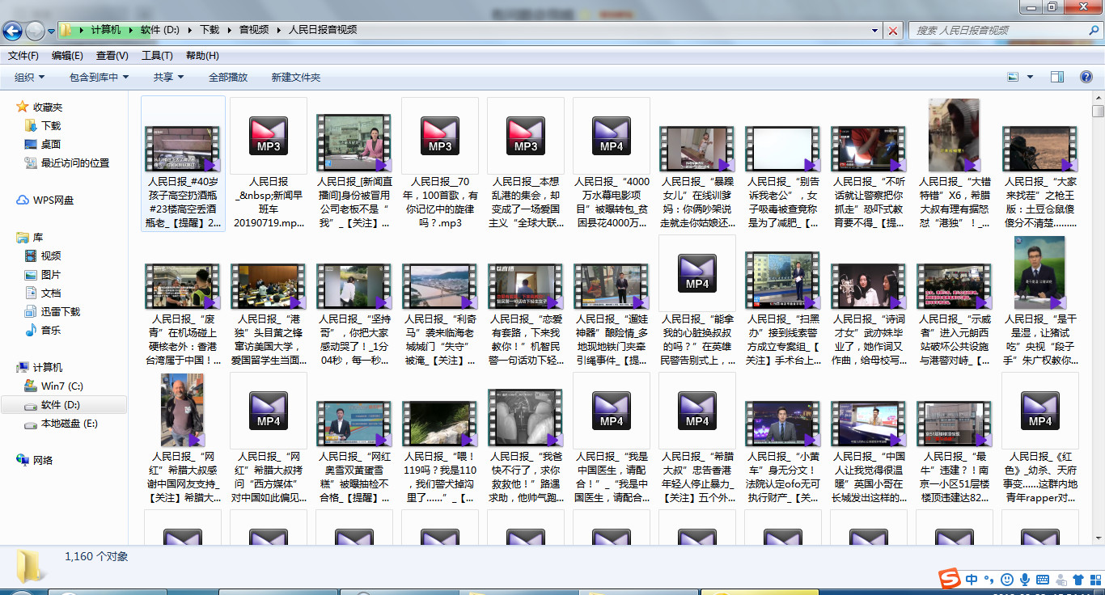The width and height of the screenshot is (1105, 595).
Task: Open the 帮助(H) menu
Action: [202, 56]
